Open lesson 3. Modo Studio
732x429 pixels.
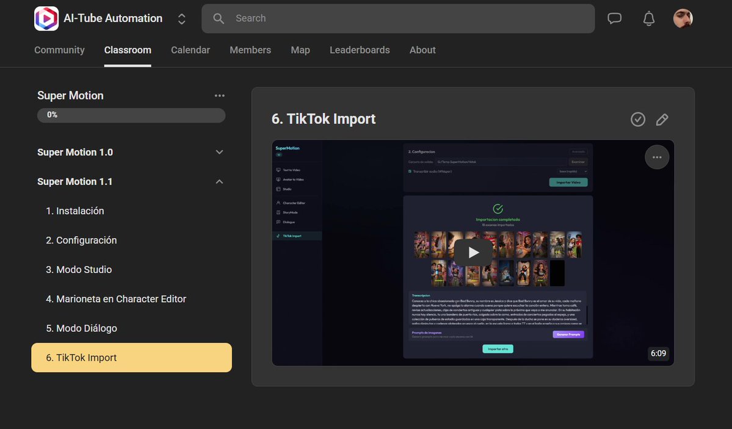tap(79, 270)
